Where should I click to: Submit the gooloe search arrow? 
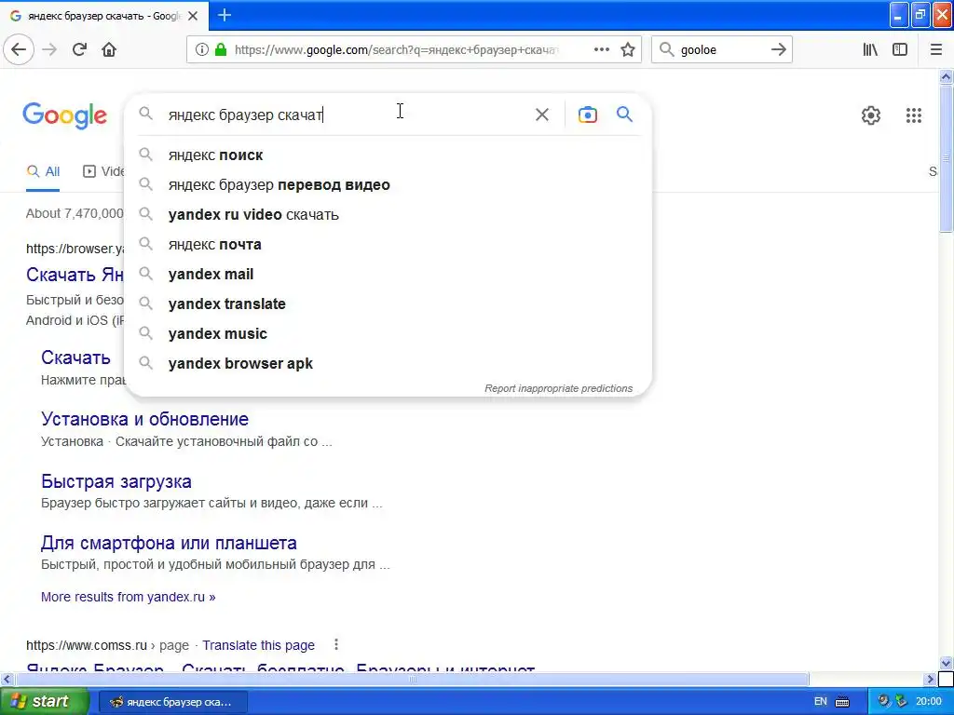[779, 50]
